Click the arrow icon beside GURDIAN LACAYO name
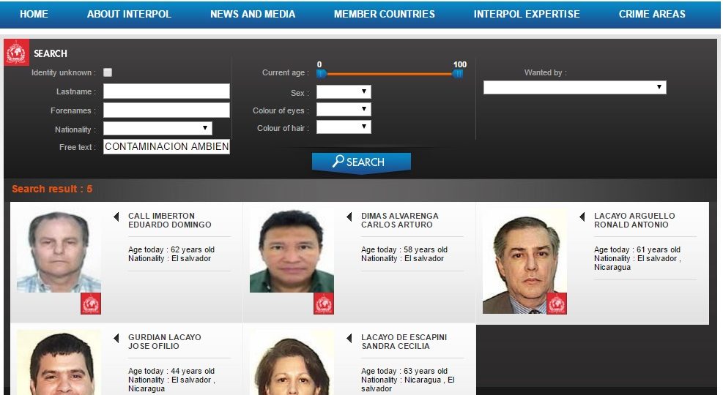Image resolution: width=723 pixels, height=395 pixels. (x=116, y=338)
